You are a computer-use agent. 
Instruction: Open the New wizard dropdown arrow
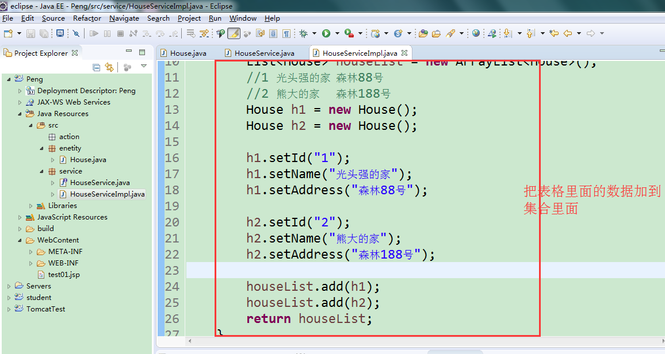[19, 33]
